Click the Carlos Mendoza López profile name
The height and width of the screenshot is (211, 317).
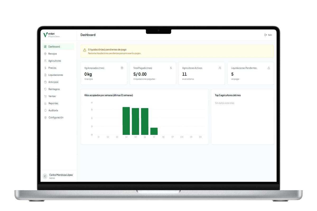pyautogui.click(x=61, y=175)
